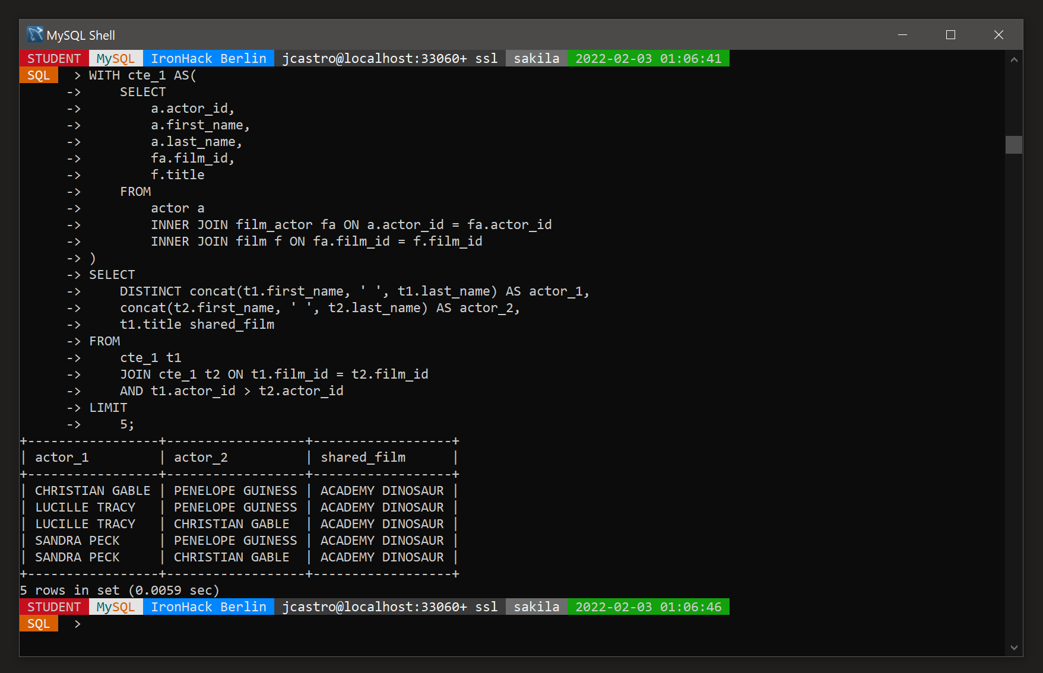
Task: Click the timestamp 2022-02-03 01:06:46
Action: 648,607
